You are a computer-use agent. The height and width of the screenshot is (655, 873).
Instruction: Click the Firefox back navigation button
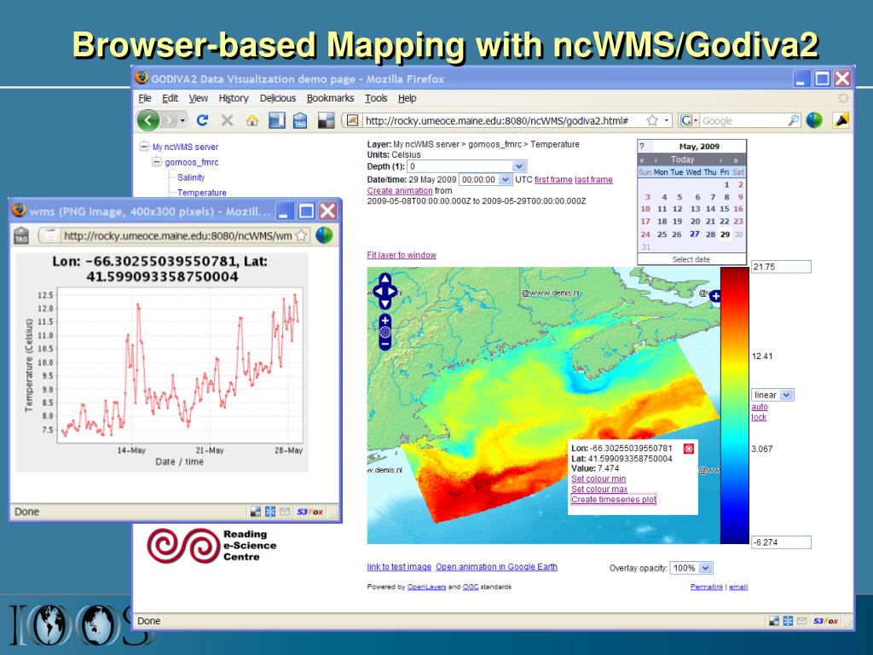click(x=149, y=120)
